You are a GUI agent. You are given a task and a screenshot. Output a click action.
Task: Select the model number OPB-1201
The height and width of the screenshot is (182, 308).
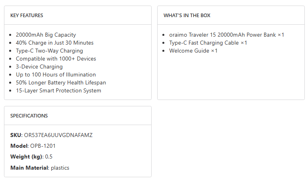pos(43,146)
